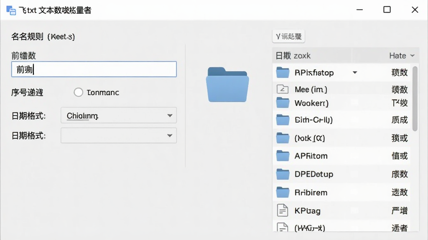Click the Mee (im) file icon

[283, 89]
